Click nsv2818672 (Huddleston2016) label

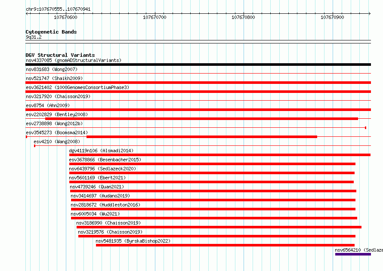(x=105, y=205)
